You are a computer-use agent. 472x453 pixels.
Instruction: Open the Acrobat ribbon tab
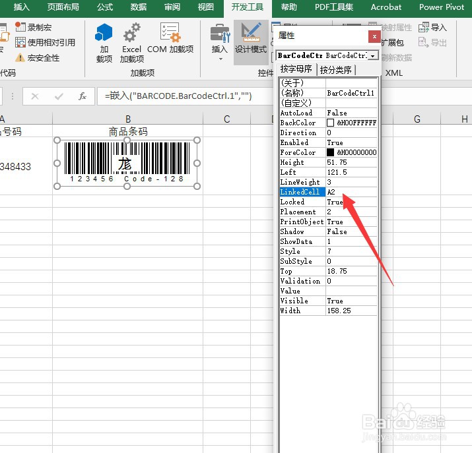pyautogui.click(x=386, y=7)
